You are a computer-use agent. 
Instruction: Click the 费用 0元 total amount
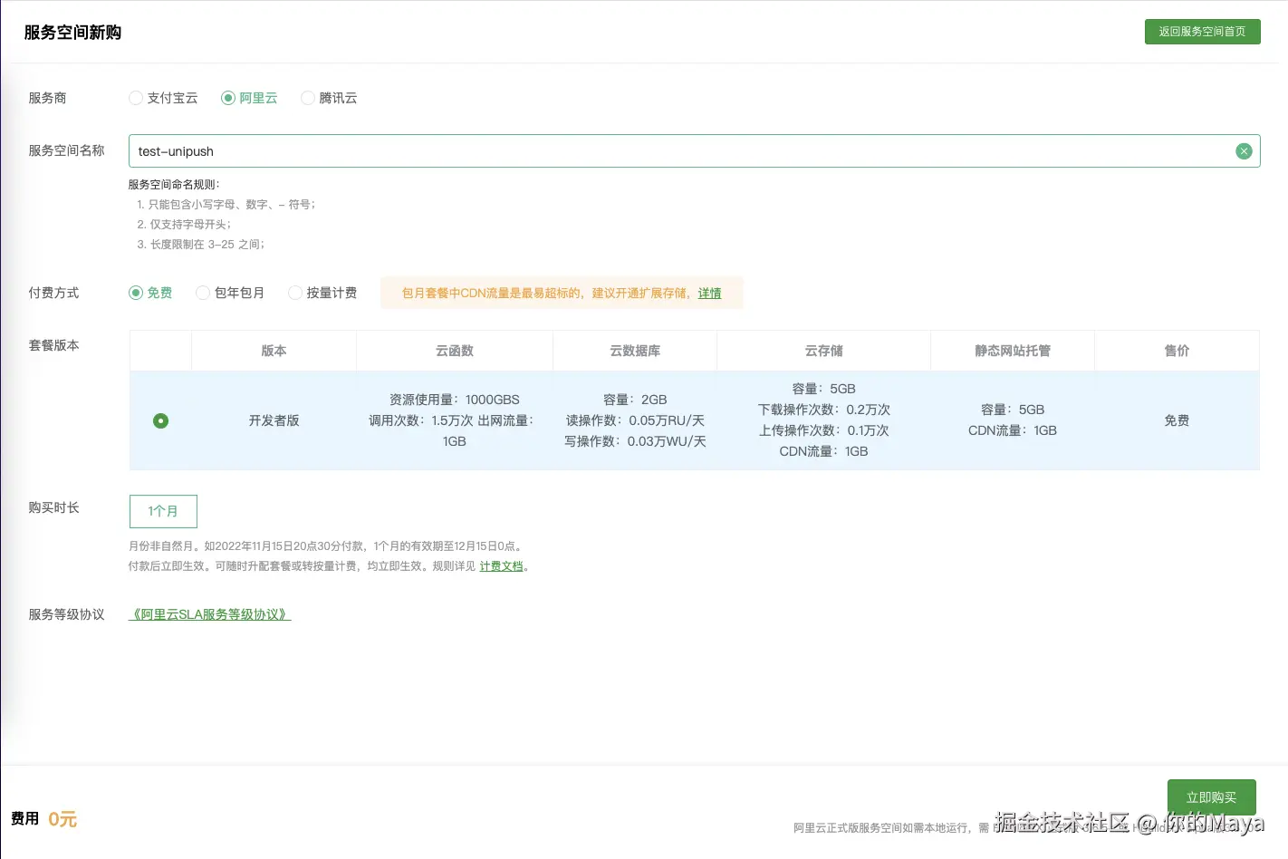pyautogui.click(x=43, y=818)
